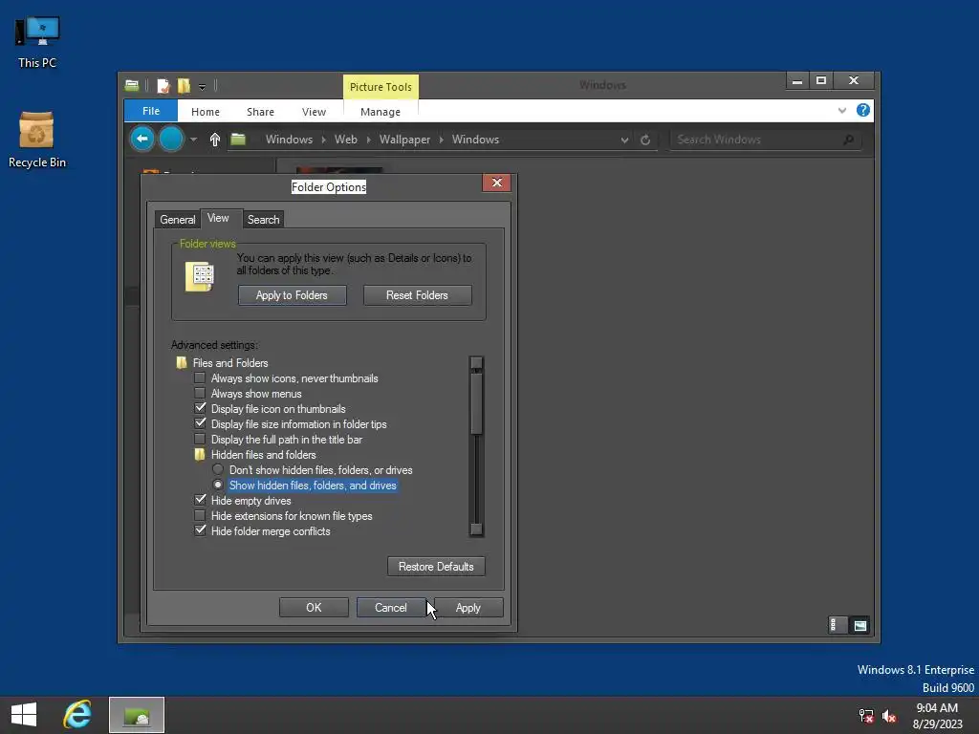Expand the chevron after Wallpaper breadcrumb

(441, 140)
